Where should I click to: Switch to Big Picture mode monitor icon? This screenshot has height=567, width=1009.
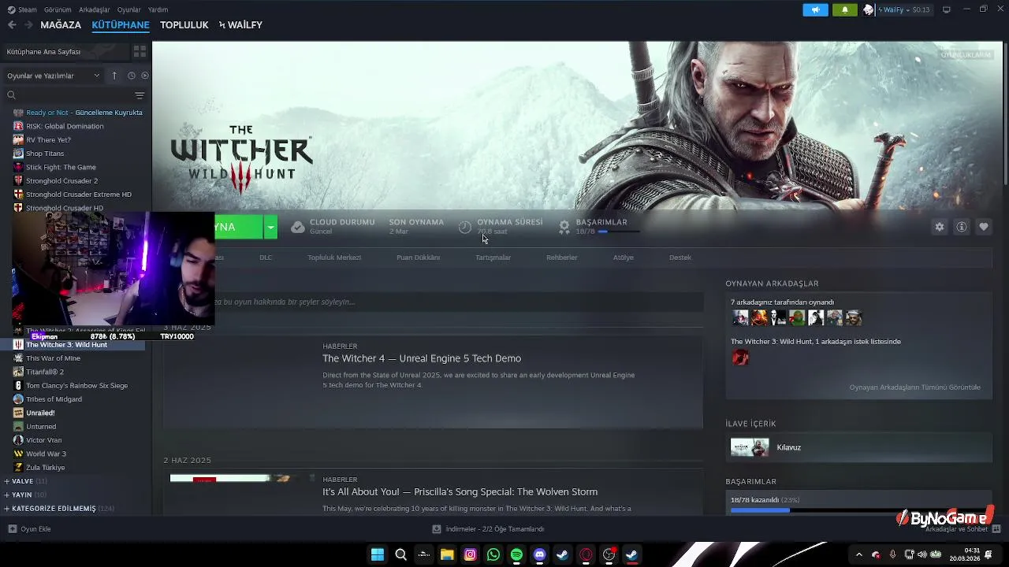point(947,9)
